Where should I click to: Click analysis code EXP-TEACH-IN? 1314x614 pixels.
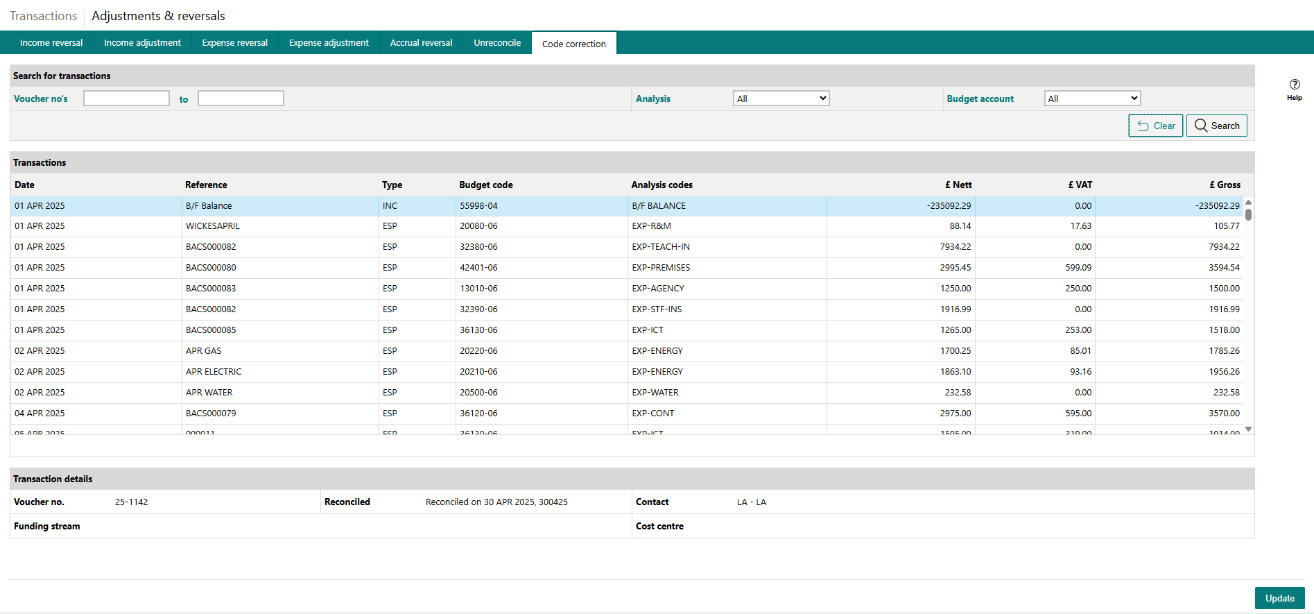(x=661, y=247)
